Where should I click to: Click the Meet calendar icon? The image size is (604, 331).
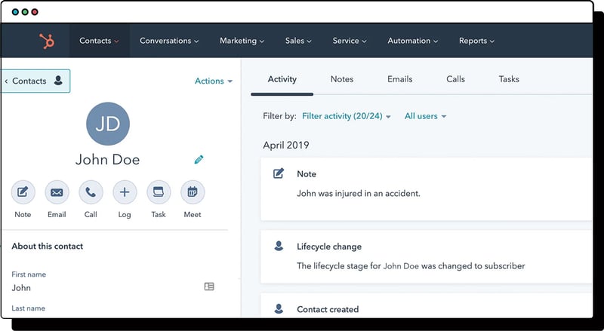(x=193, y=192)
